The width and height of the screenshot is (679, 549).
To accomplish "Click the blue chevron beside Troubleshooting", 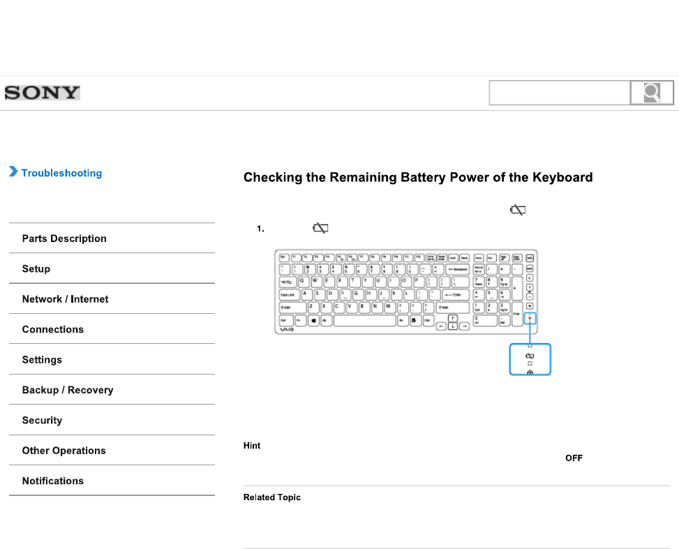I will click(x=13, y=172).
